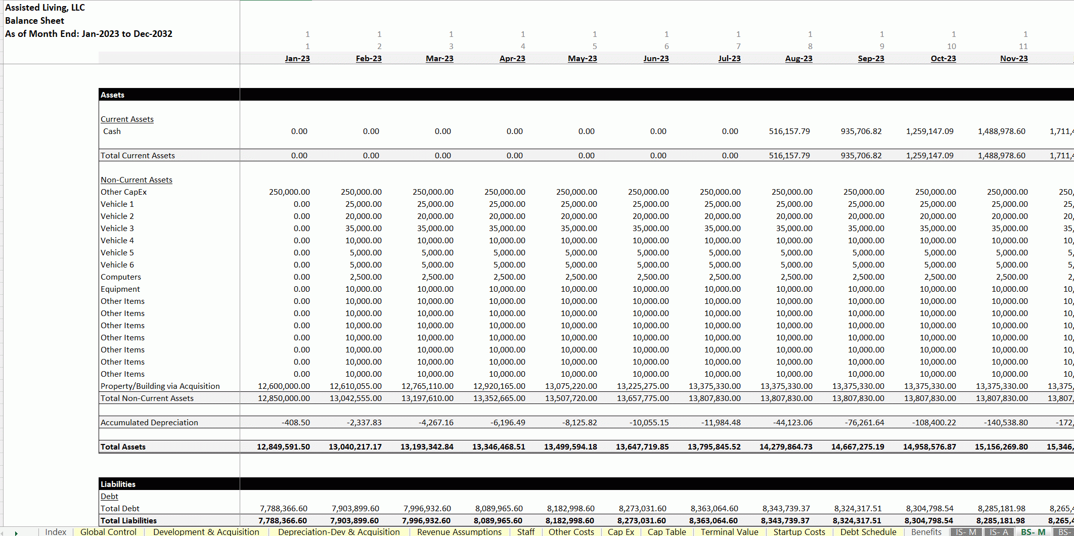Select the Total Assets value for Aug-23

(x=785, y=447)
